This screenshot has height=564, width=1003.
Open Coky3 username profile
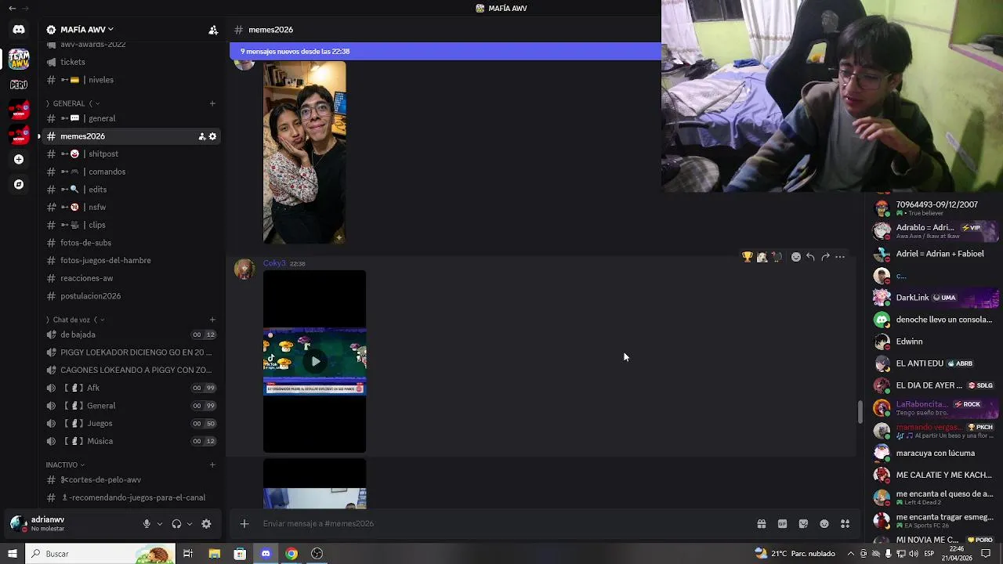tap(274, 263)
